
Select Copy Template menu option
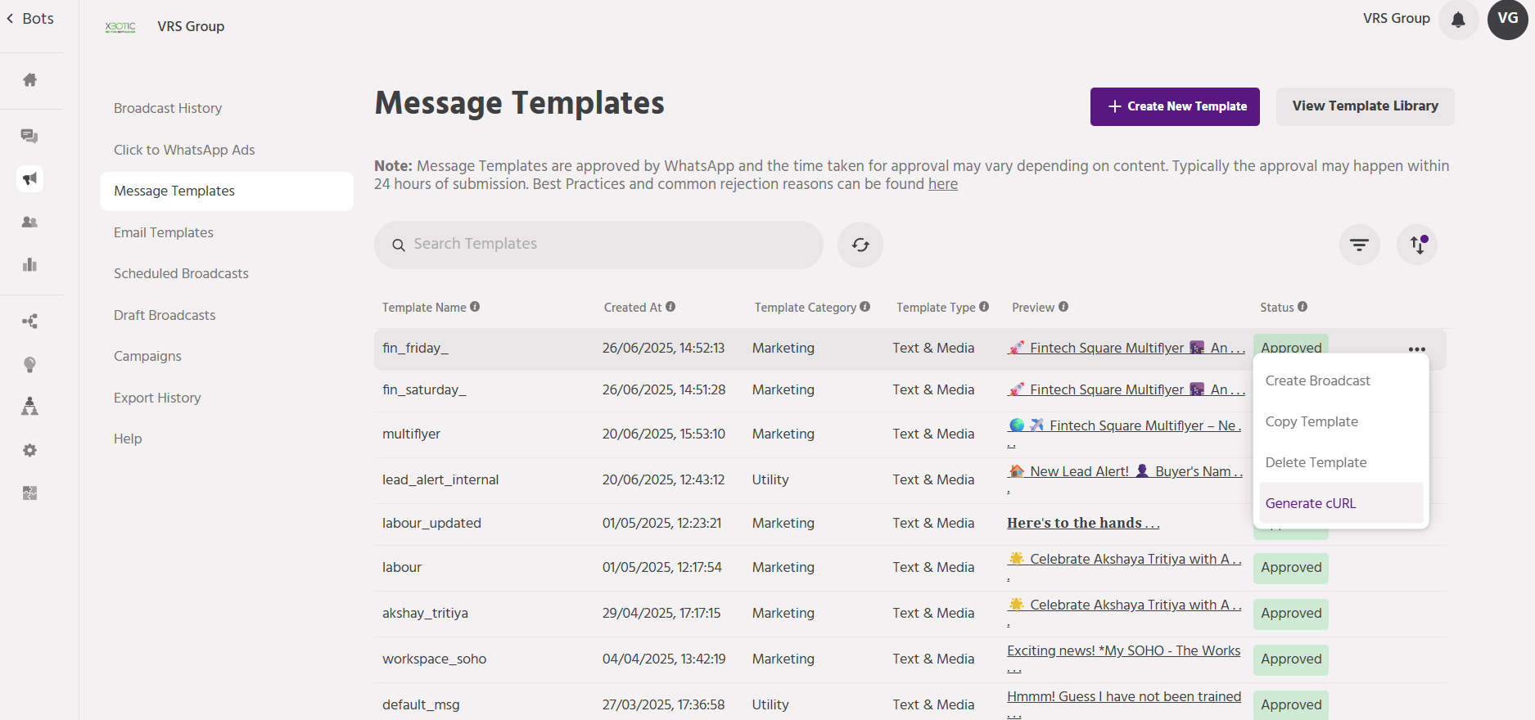click(x=1312, y=421)
